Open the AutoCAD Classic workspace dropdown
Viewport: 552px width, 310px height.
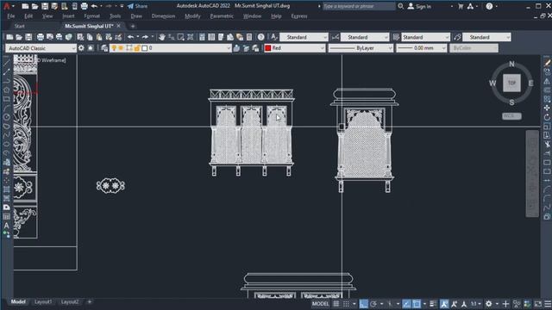tap(41, 48)
